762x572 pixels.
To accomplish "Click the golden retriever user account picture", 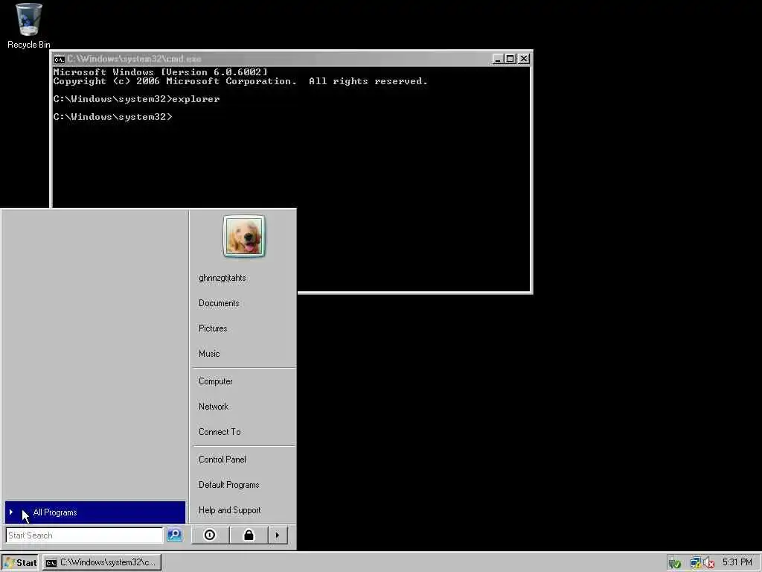I will click(244, 236).
